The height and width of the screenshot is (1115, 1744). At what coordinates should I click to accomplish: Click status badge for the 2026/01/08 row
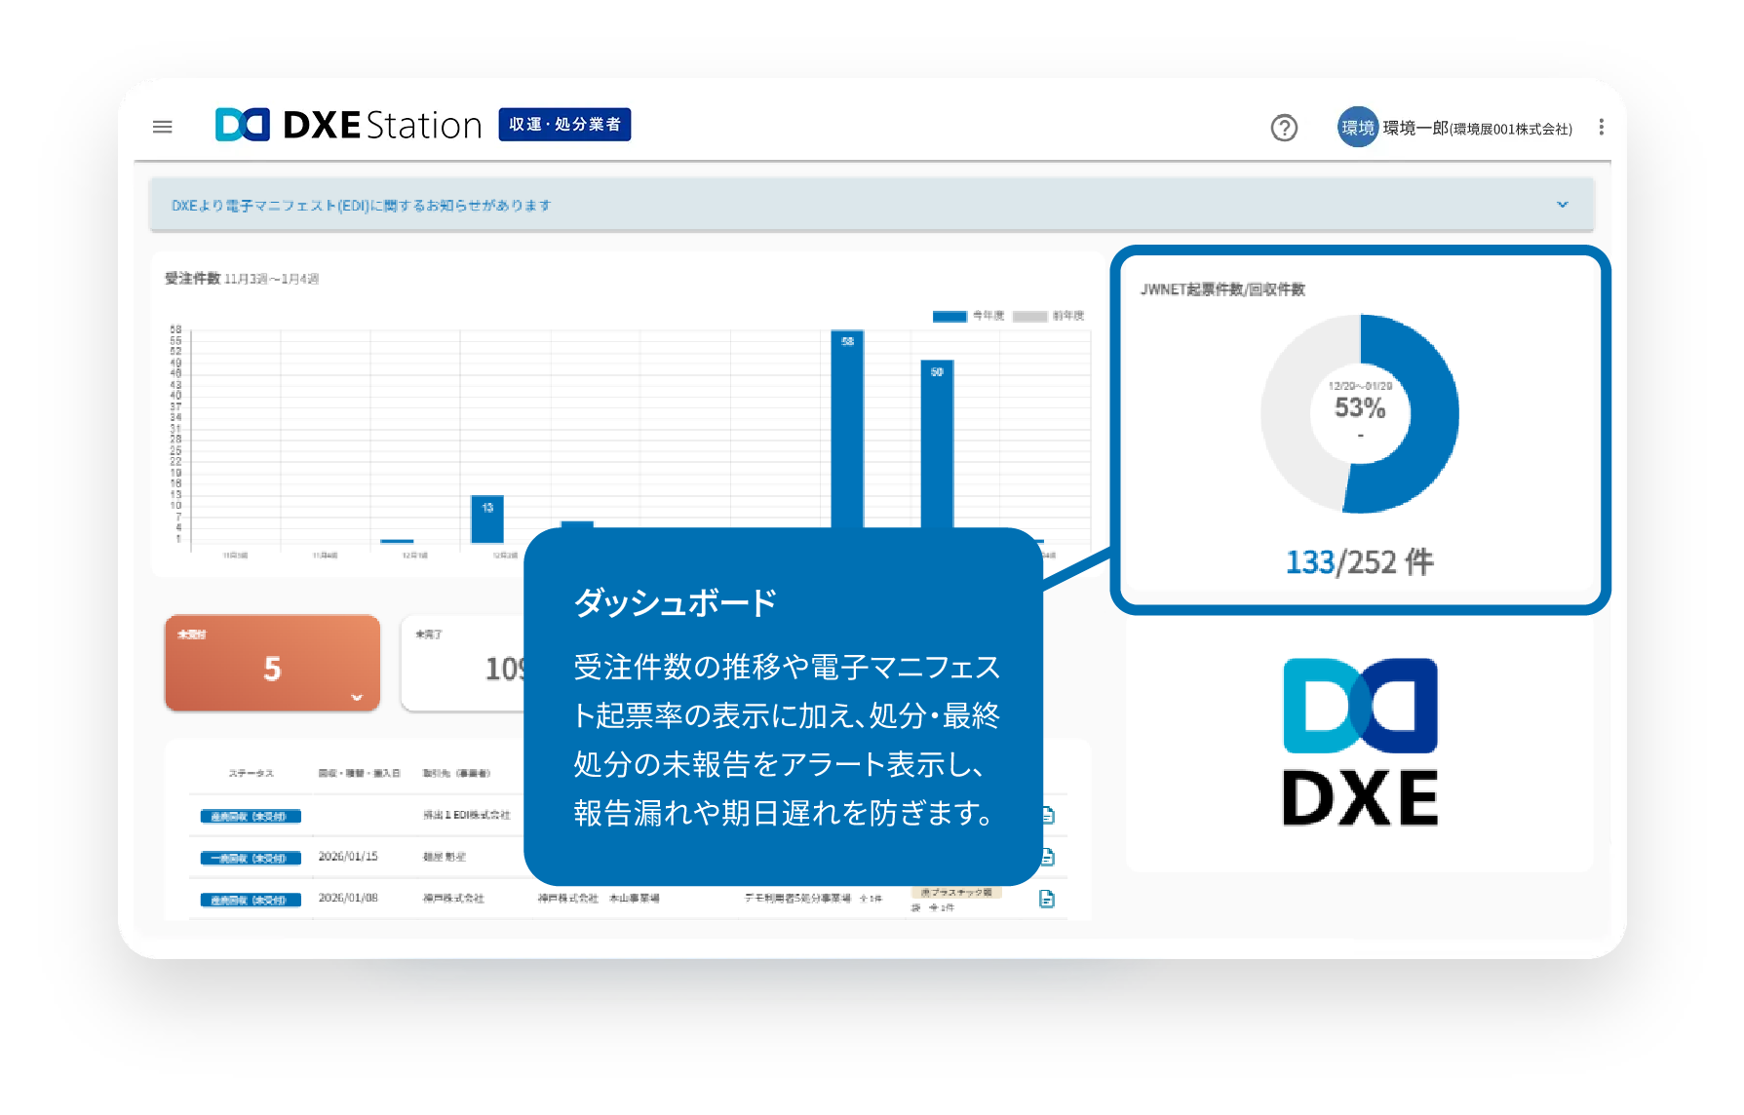(x=251, y=900)
